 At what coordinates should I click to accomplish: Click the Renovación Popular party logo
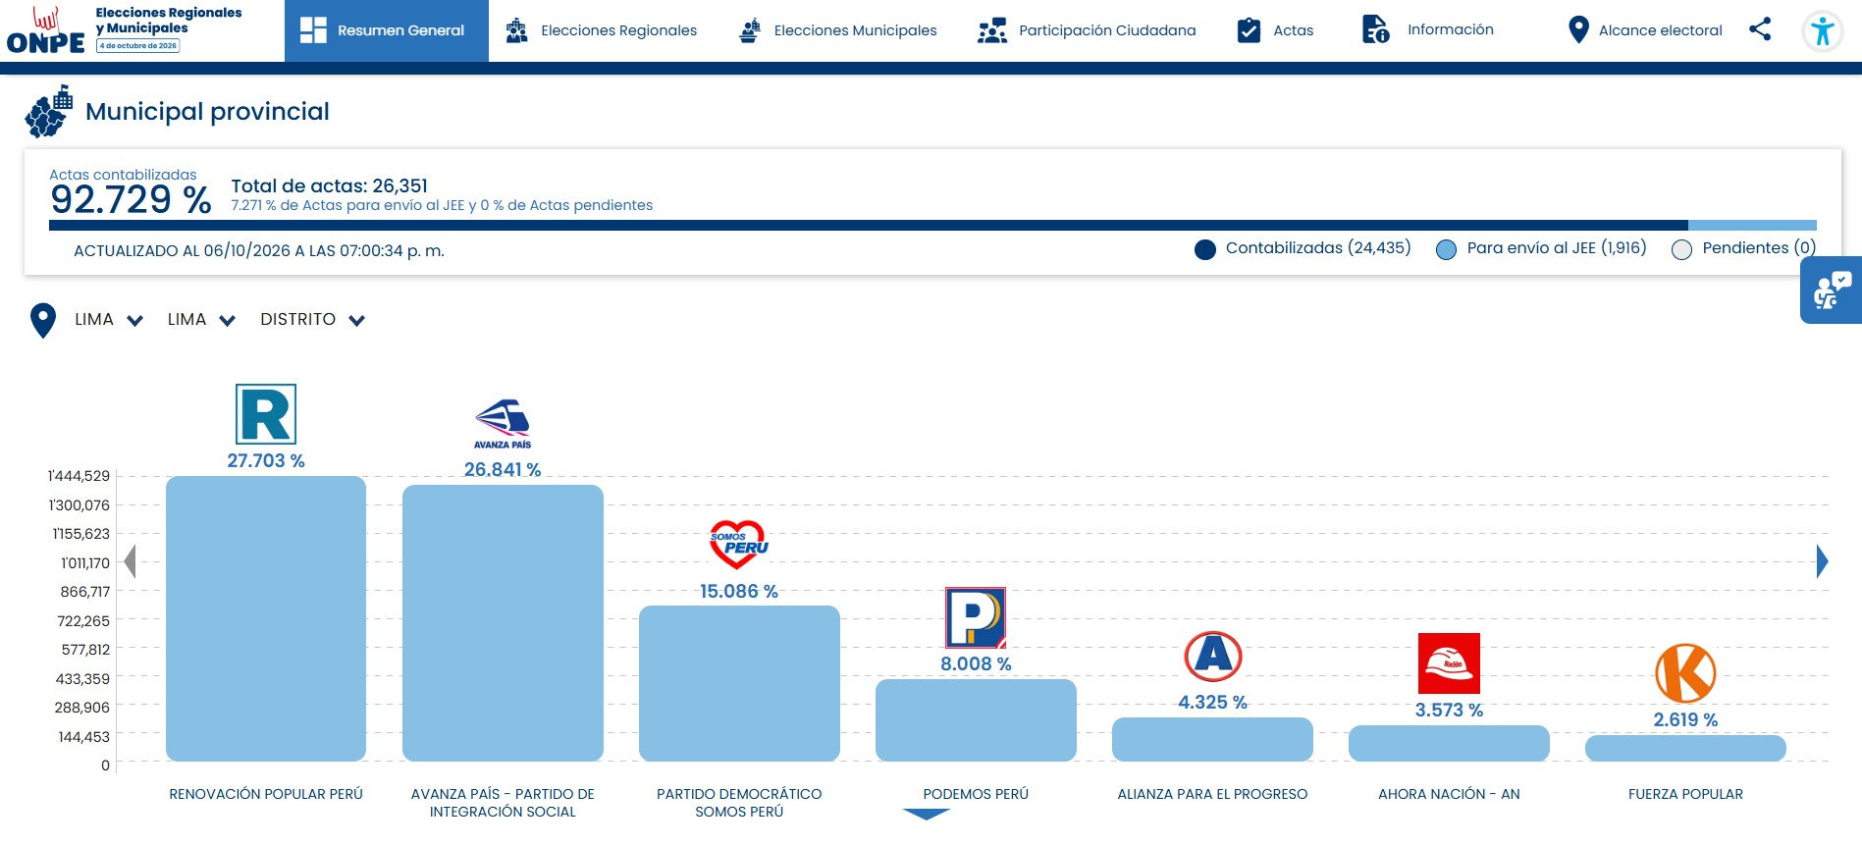(x=266, y=414)
